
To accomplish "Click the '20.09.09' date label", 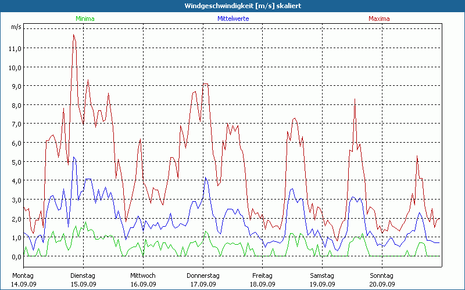I will (x=382, y=284).
